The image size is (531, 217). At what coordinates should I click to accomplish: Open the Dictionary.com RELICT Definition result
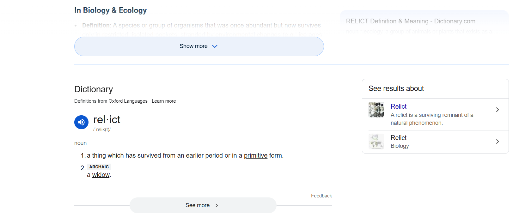coord(411,21)
